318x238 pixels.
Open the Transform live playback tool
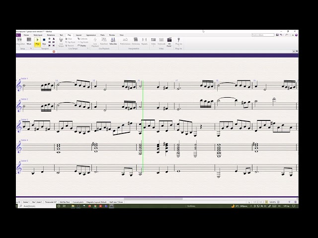[104, 41]
